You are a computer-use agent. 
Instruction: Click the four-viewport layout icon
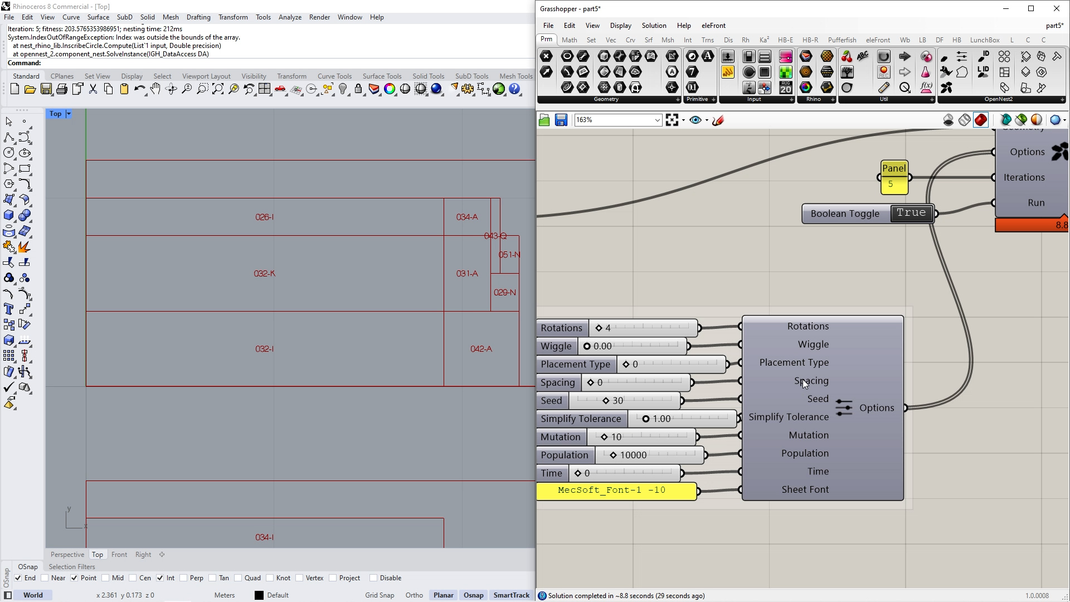[x=265, y=89]
